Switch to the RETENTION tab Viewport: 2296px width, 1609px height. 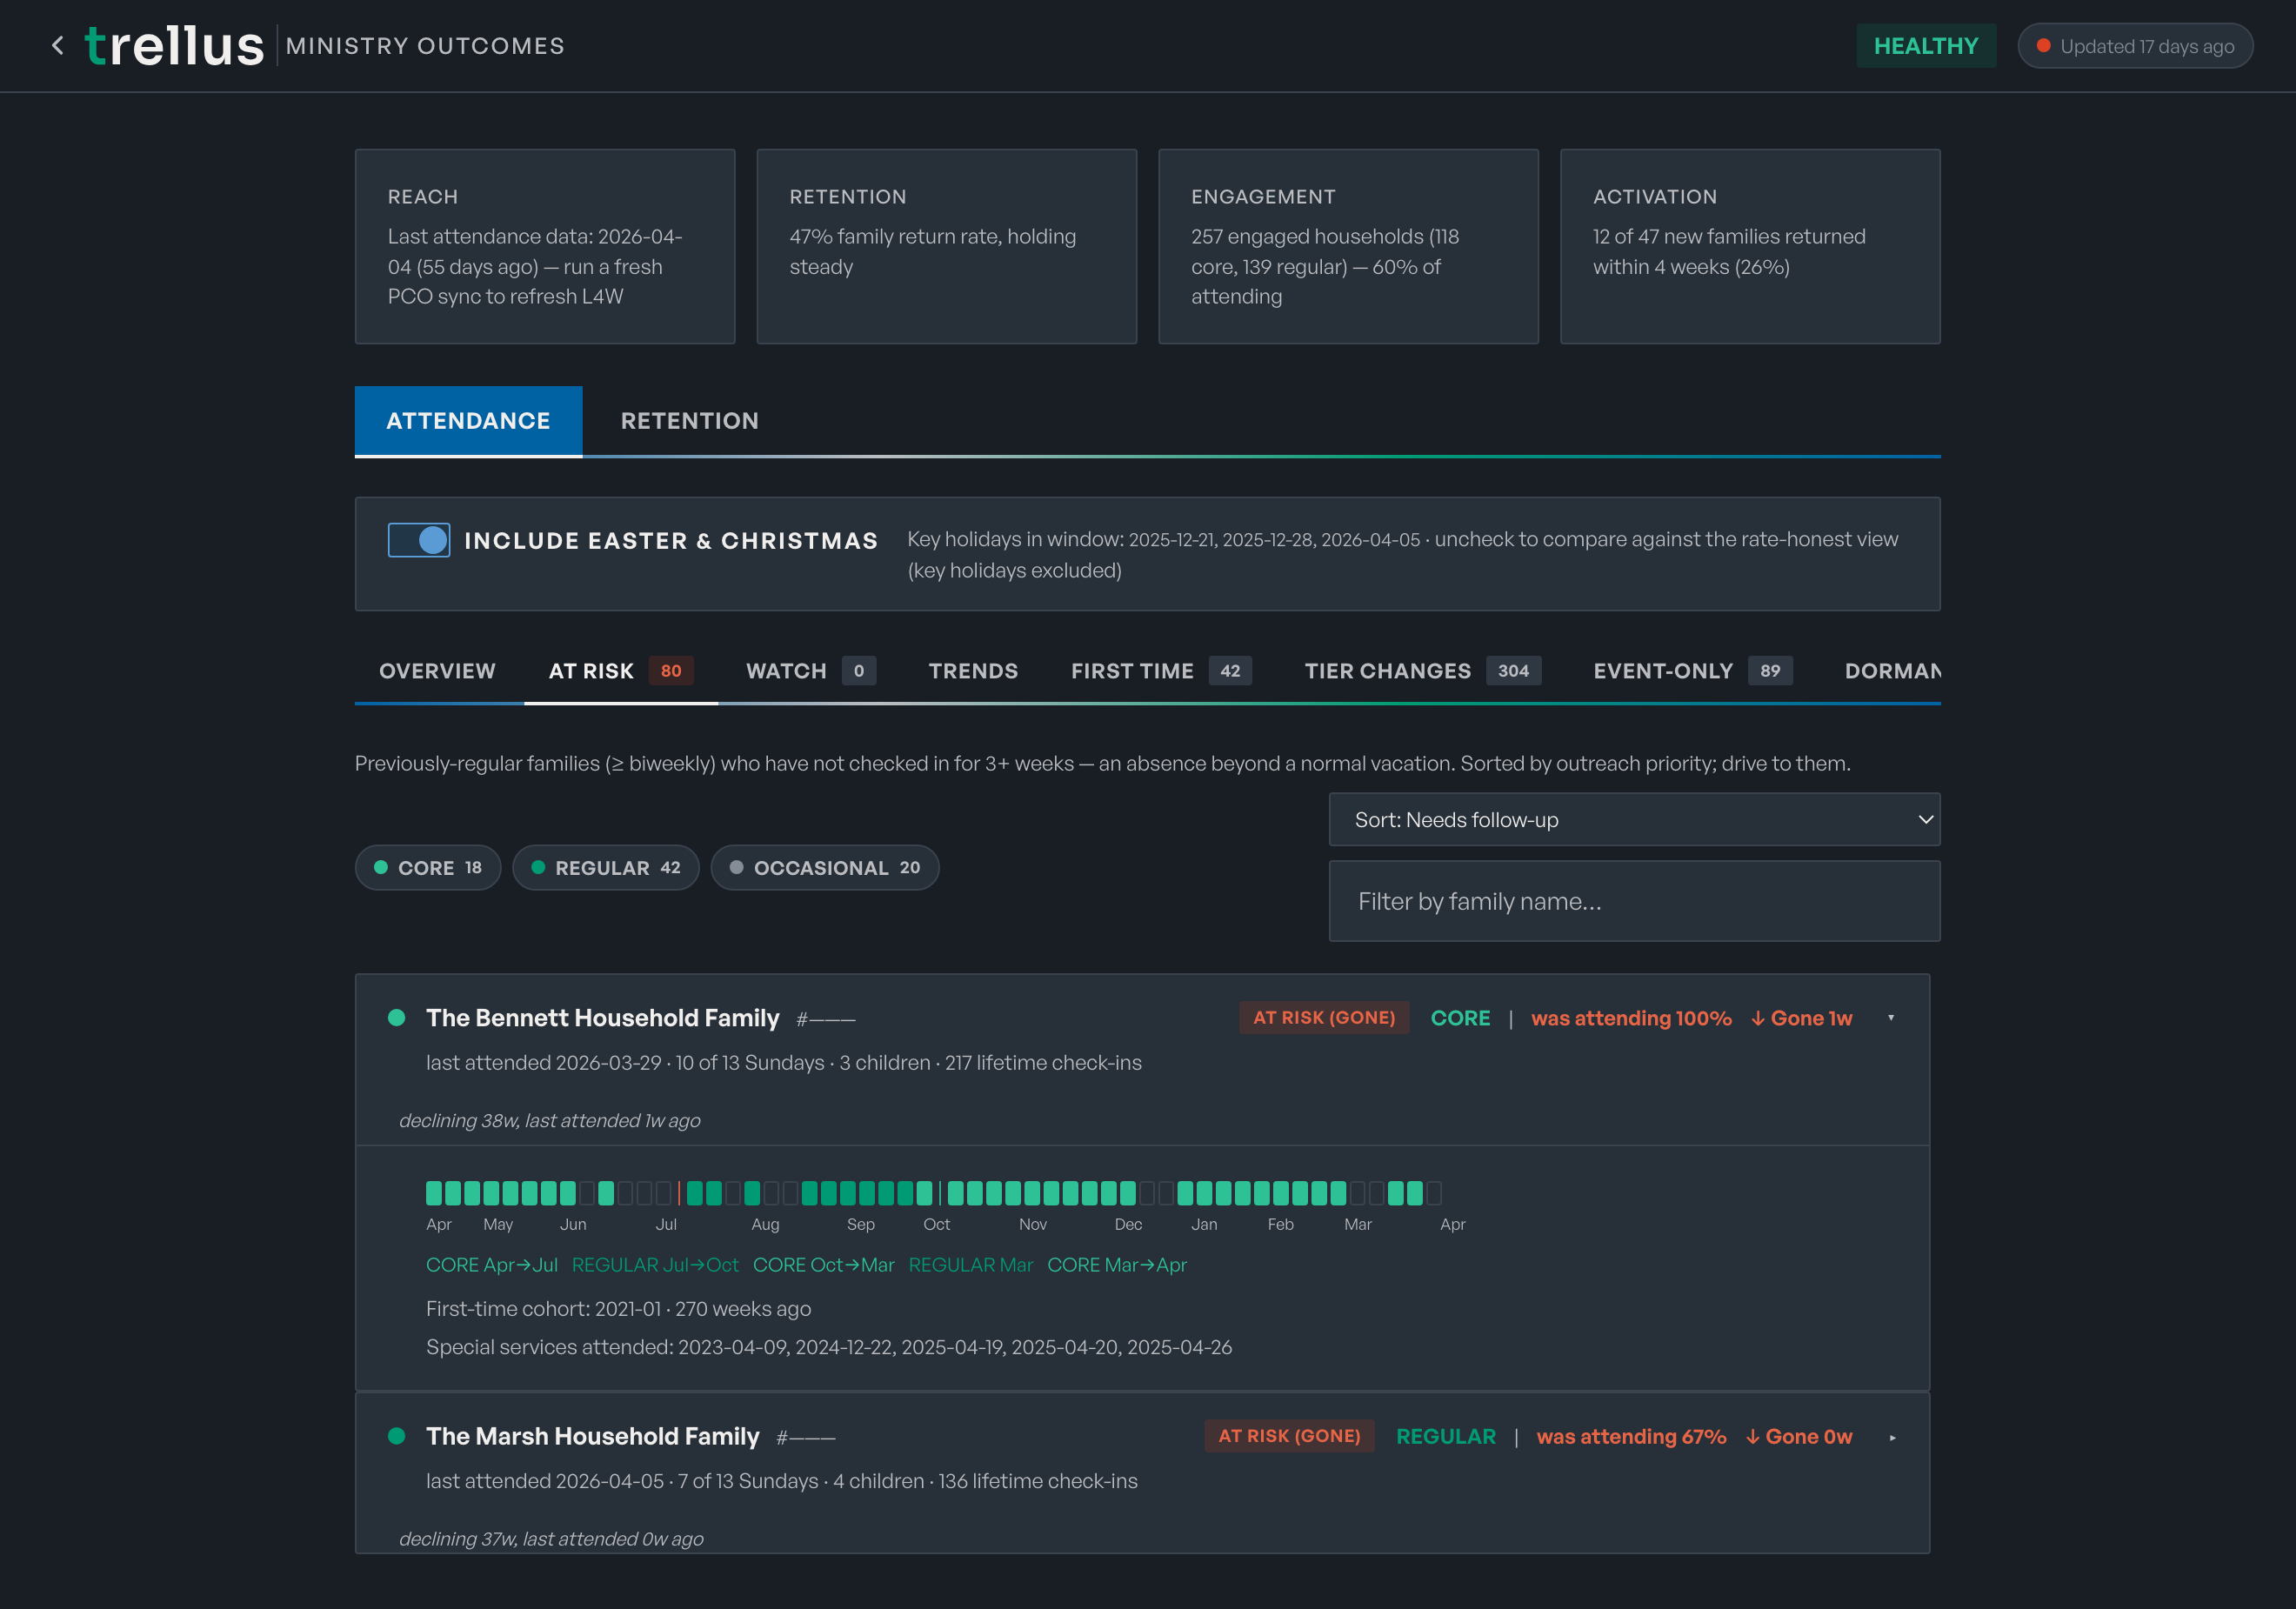point(690,421)
